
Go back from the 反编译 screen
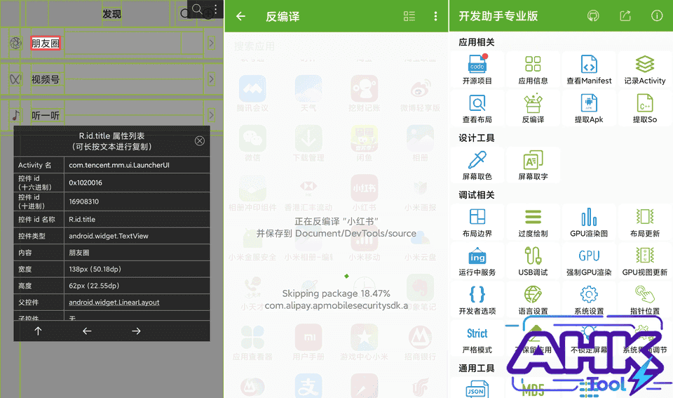point(240,16)
